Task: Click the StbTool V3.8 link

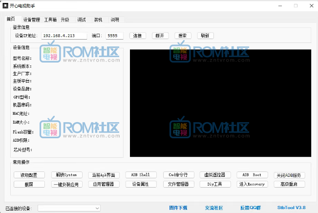Action: [292, 208]
